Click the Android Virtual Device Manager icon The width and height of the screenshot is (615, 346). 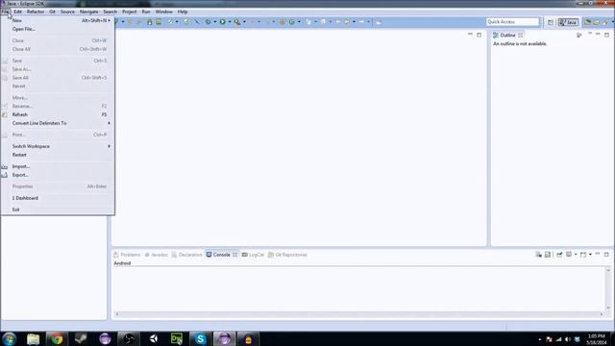(159, 22)
